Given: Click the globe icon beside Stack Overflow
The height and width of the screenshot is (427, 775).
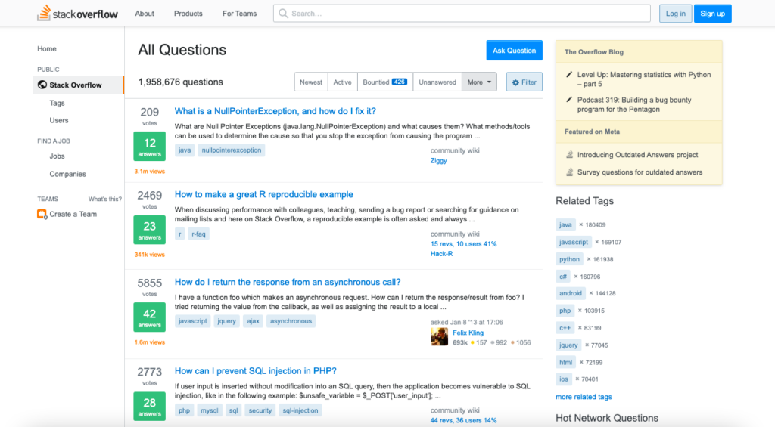Looking at the screenshot, I should tap(42, 85).
